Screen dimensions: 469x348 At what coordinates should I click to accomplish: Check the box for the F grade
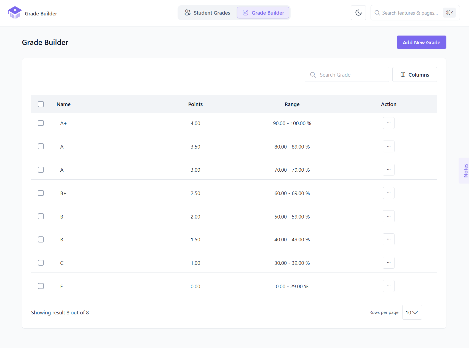pos(41,286)
